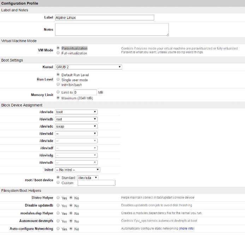245x236 pixels.
Task: Open the /dev/sdg device dropdown
Action: [x=76, y=155]
